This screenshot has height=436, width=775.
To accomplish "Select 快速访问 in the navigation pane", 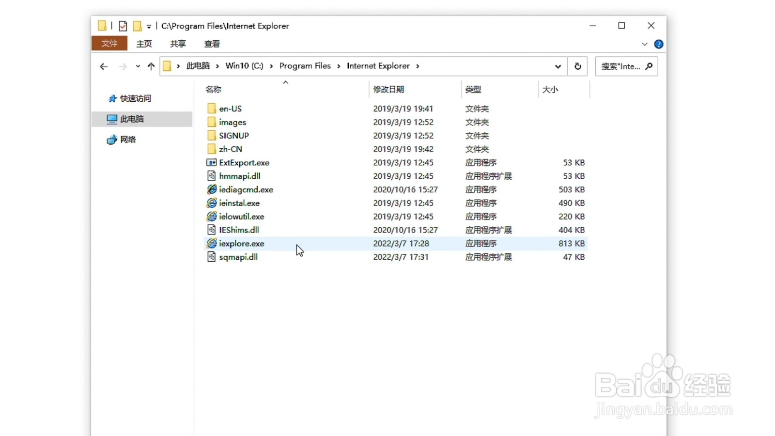I will 136,98.
